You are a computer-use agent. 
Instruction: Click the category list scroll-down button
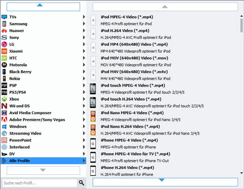click(x=43, y=170)
